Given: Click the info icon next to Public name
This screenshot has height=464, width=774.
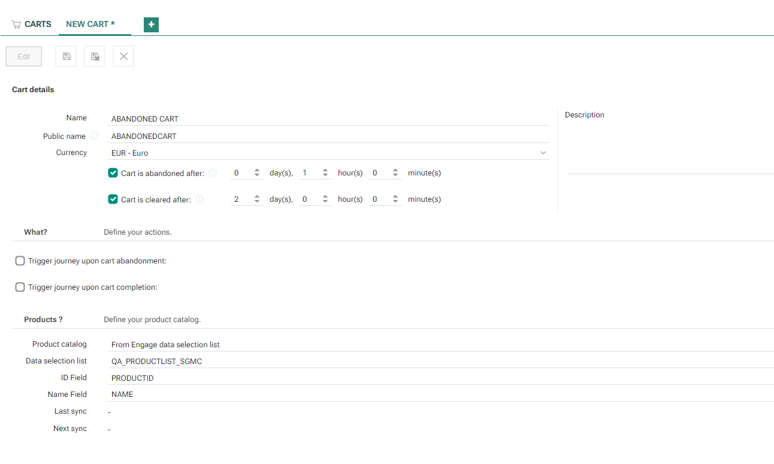Looking at the screenshot, I should (x=94, y=136).
